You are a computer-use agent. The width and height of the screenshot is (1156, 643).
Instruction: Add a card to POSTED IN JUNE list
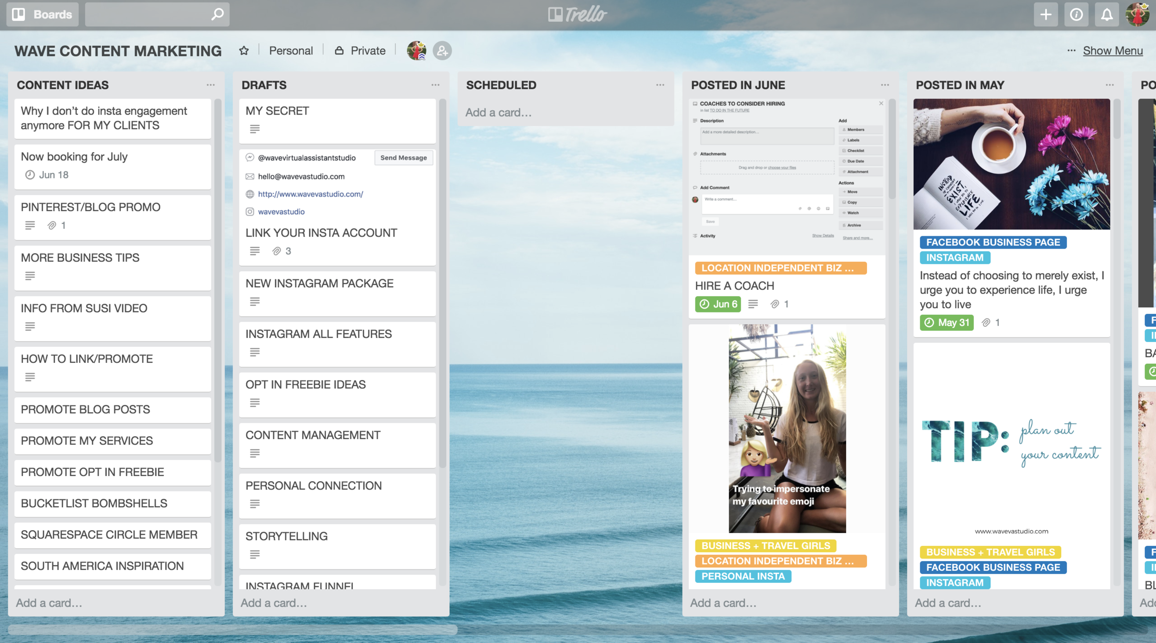point(723,603)
